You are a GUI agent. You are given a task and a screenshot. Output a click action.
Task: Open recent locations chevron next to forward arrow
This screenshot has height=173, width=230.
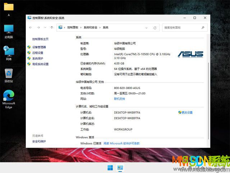pos(45,27)
